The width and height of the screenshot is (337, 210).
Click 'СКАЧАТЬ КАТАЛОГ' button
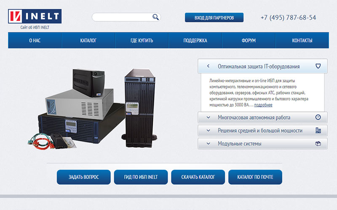click(x=198, y=177)
